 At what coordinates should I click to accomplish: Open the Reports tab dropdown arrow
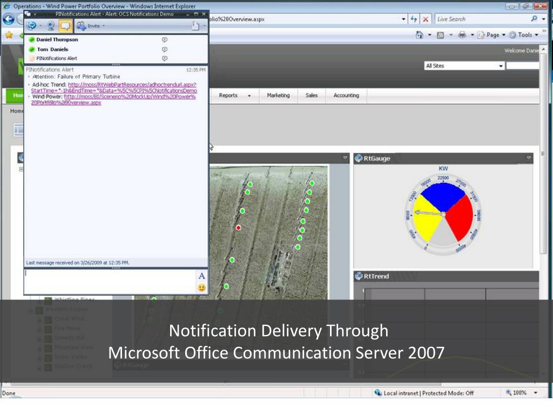[x=249, y=96]
